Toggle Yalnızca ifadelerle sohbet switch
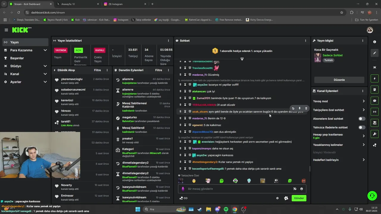 [362, 128]
